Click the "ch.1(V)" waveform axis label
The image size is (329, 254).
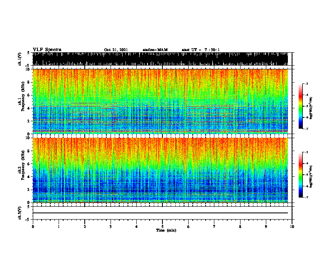(20, 59)
